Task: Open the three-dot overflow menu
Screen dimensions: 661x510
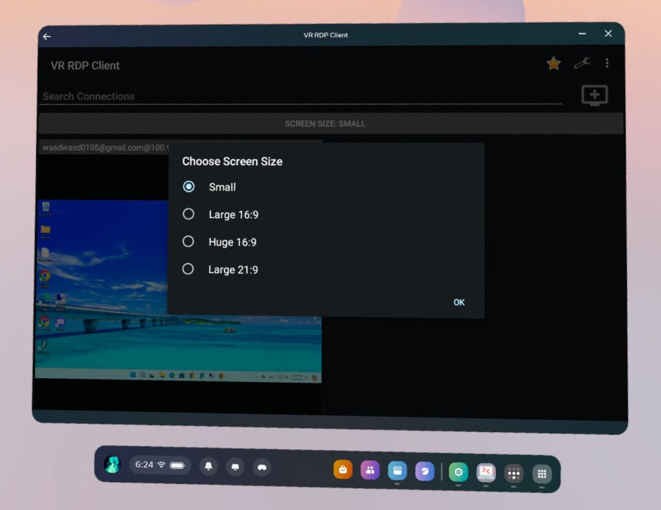Action: (607, 63)
